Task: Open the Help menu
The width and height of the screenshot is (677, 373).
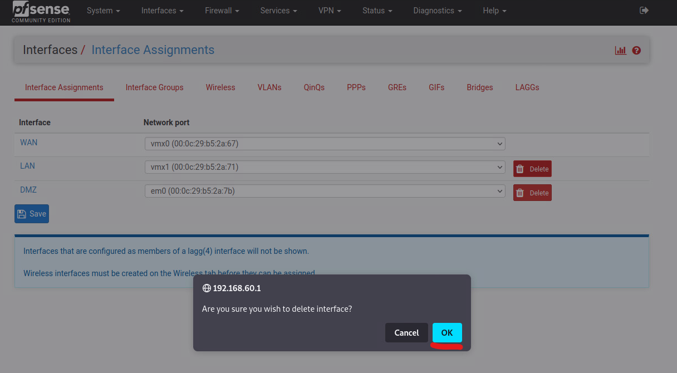Action: coord(495,11)
